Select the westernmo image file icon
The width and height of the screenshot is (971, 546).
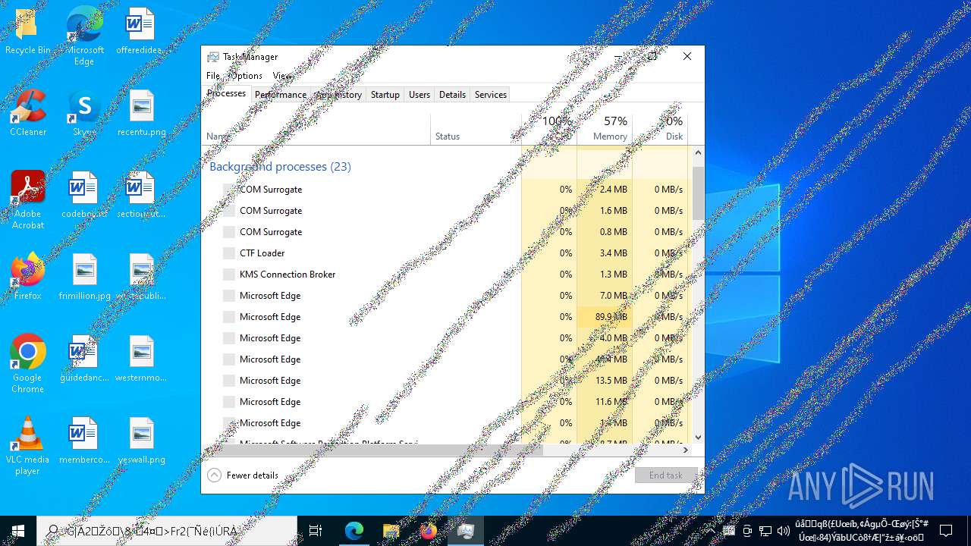tap(141, 359)
